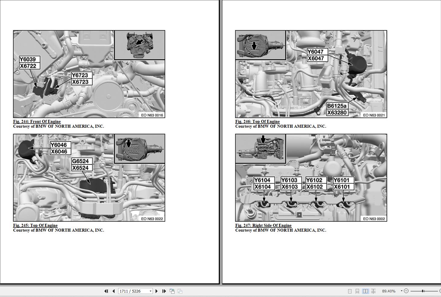Click the zoom slider handle
The image size is (441, 297).
click(x=423, y=291)
